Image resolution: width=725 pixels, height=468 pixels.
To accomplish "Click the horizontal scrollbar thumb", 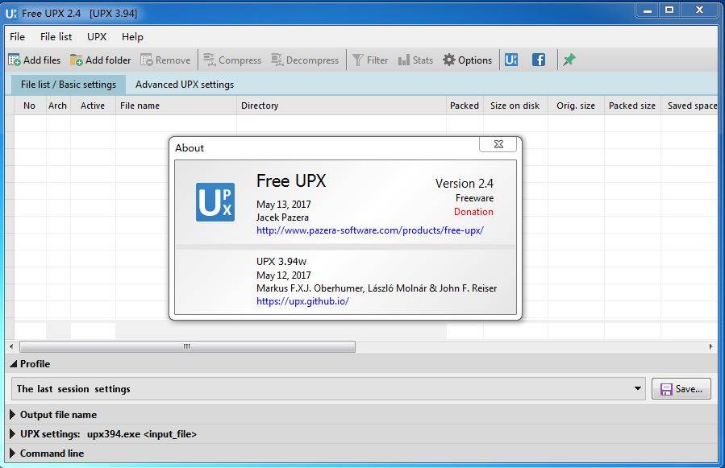I will pos(187,346).
